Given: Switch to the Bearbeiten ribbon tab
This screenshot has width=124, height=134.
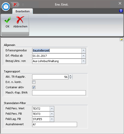Looking at the screenshot, I should (x=23, y=11).
